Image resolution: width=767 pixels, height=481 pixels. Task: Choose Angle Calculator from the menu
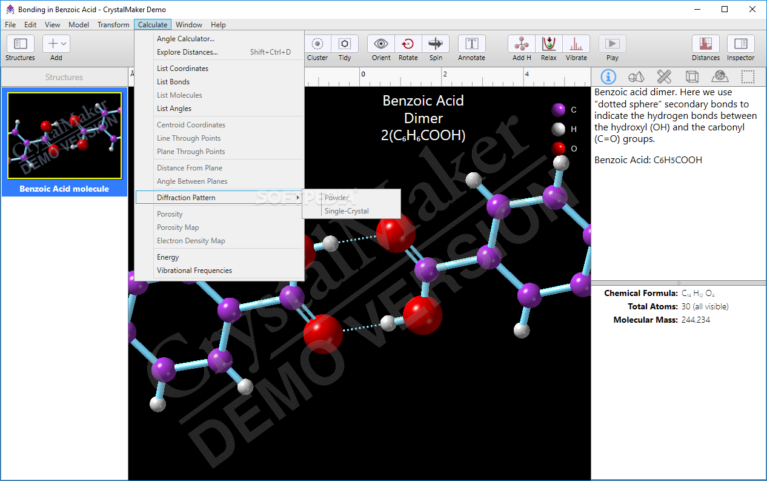219,39
